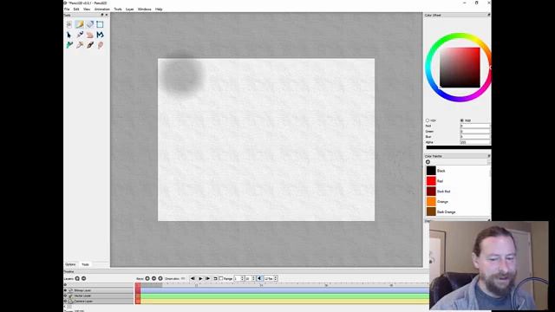
Task: Add a new keyframe
Action: (x=147, y=278)
